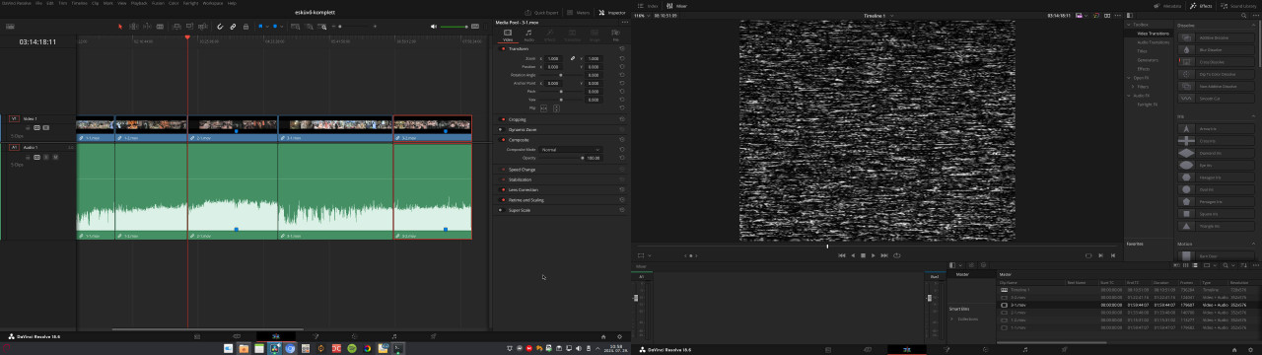Select the arrow Selection Mode tool

120,27
